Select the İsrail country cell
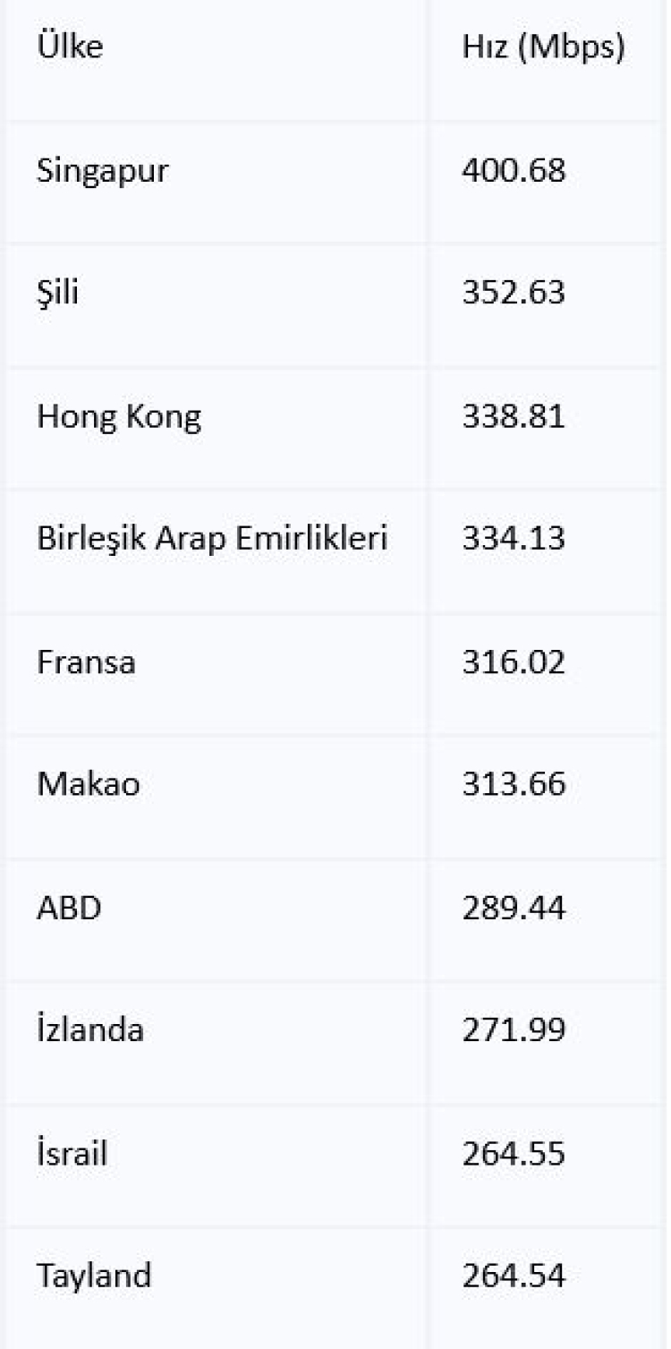 tap(72, 1153)
